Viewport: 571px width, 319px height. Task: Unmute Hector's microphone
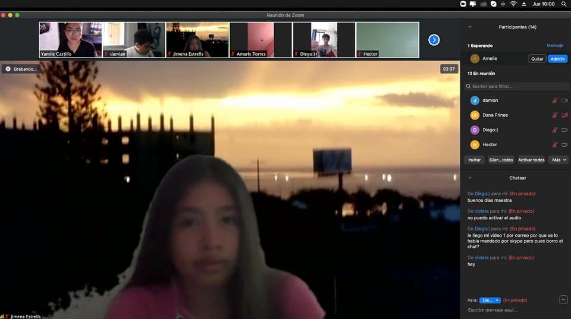pyautogui.click(x=554, y=145)
